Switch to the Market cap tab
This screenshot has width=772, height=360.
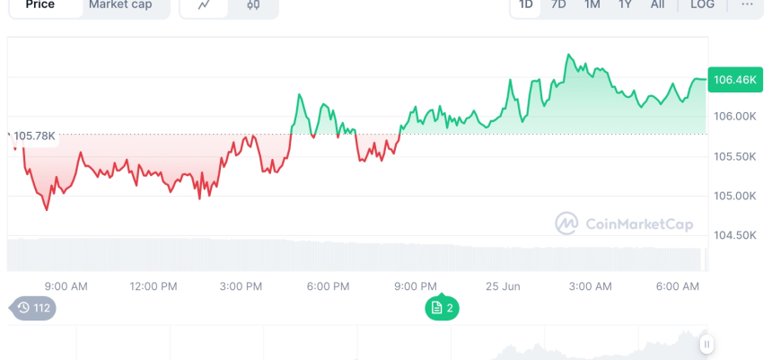point(122,5)
